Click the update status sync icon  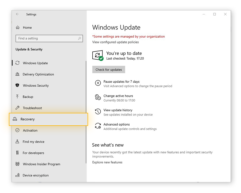click(97, 55)
